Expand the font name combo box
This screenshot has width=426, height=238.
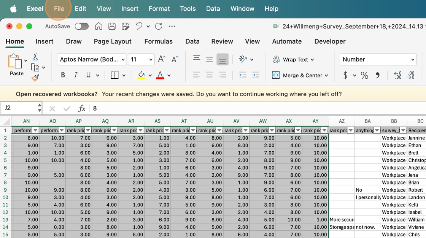123,60
